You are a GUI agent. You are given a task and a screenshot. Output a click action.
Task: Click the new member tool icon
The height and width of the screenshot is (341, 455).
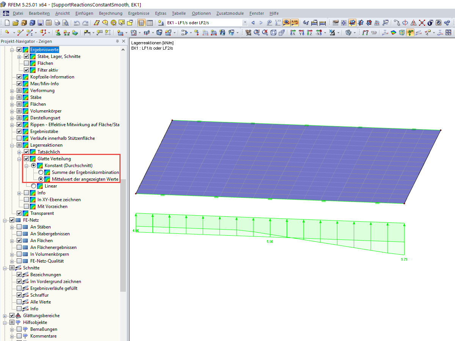point(30,33)
